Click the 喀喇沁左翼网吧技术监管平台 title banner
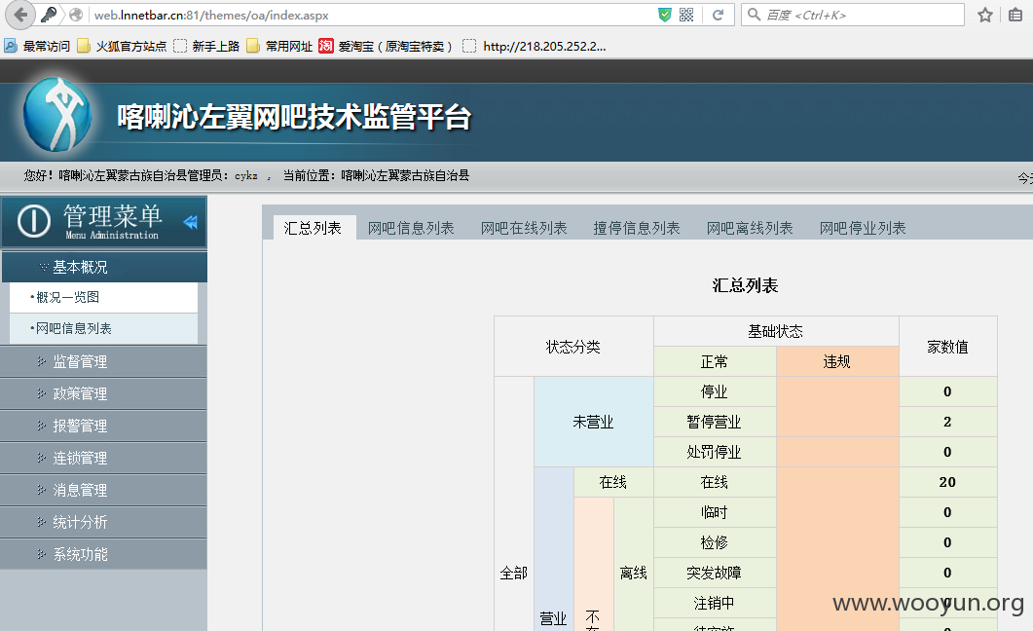Image resolution: width=1033 pixels, height=631 pixels. click(x=294, y=117)
